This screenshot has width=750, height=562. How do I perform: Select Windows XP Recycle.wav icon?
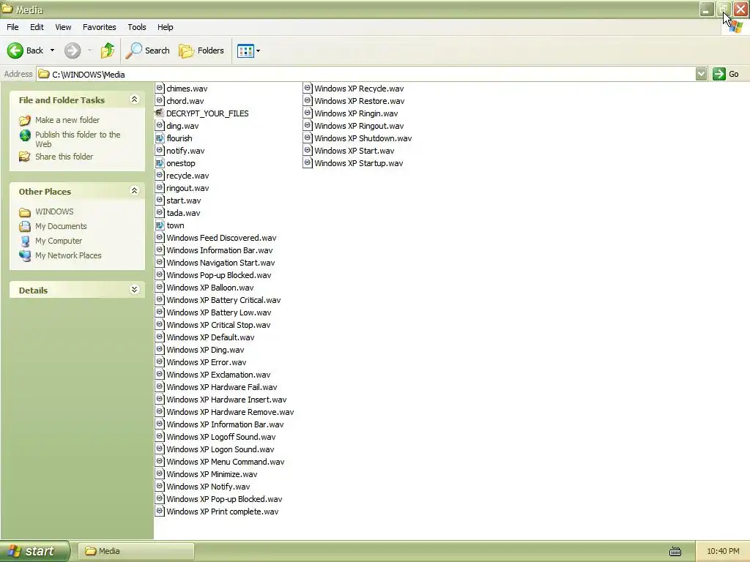(x=308, y=88)
